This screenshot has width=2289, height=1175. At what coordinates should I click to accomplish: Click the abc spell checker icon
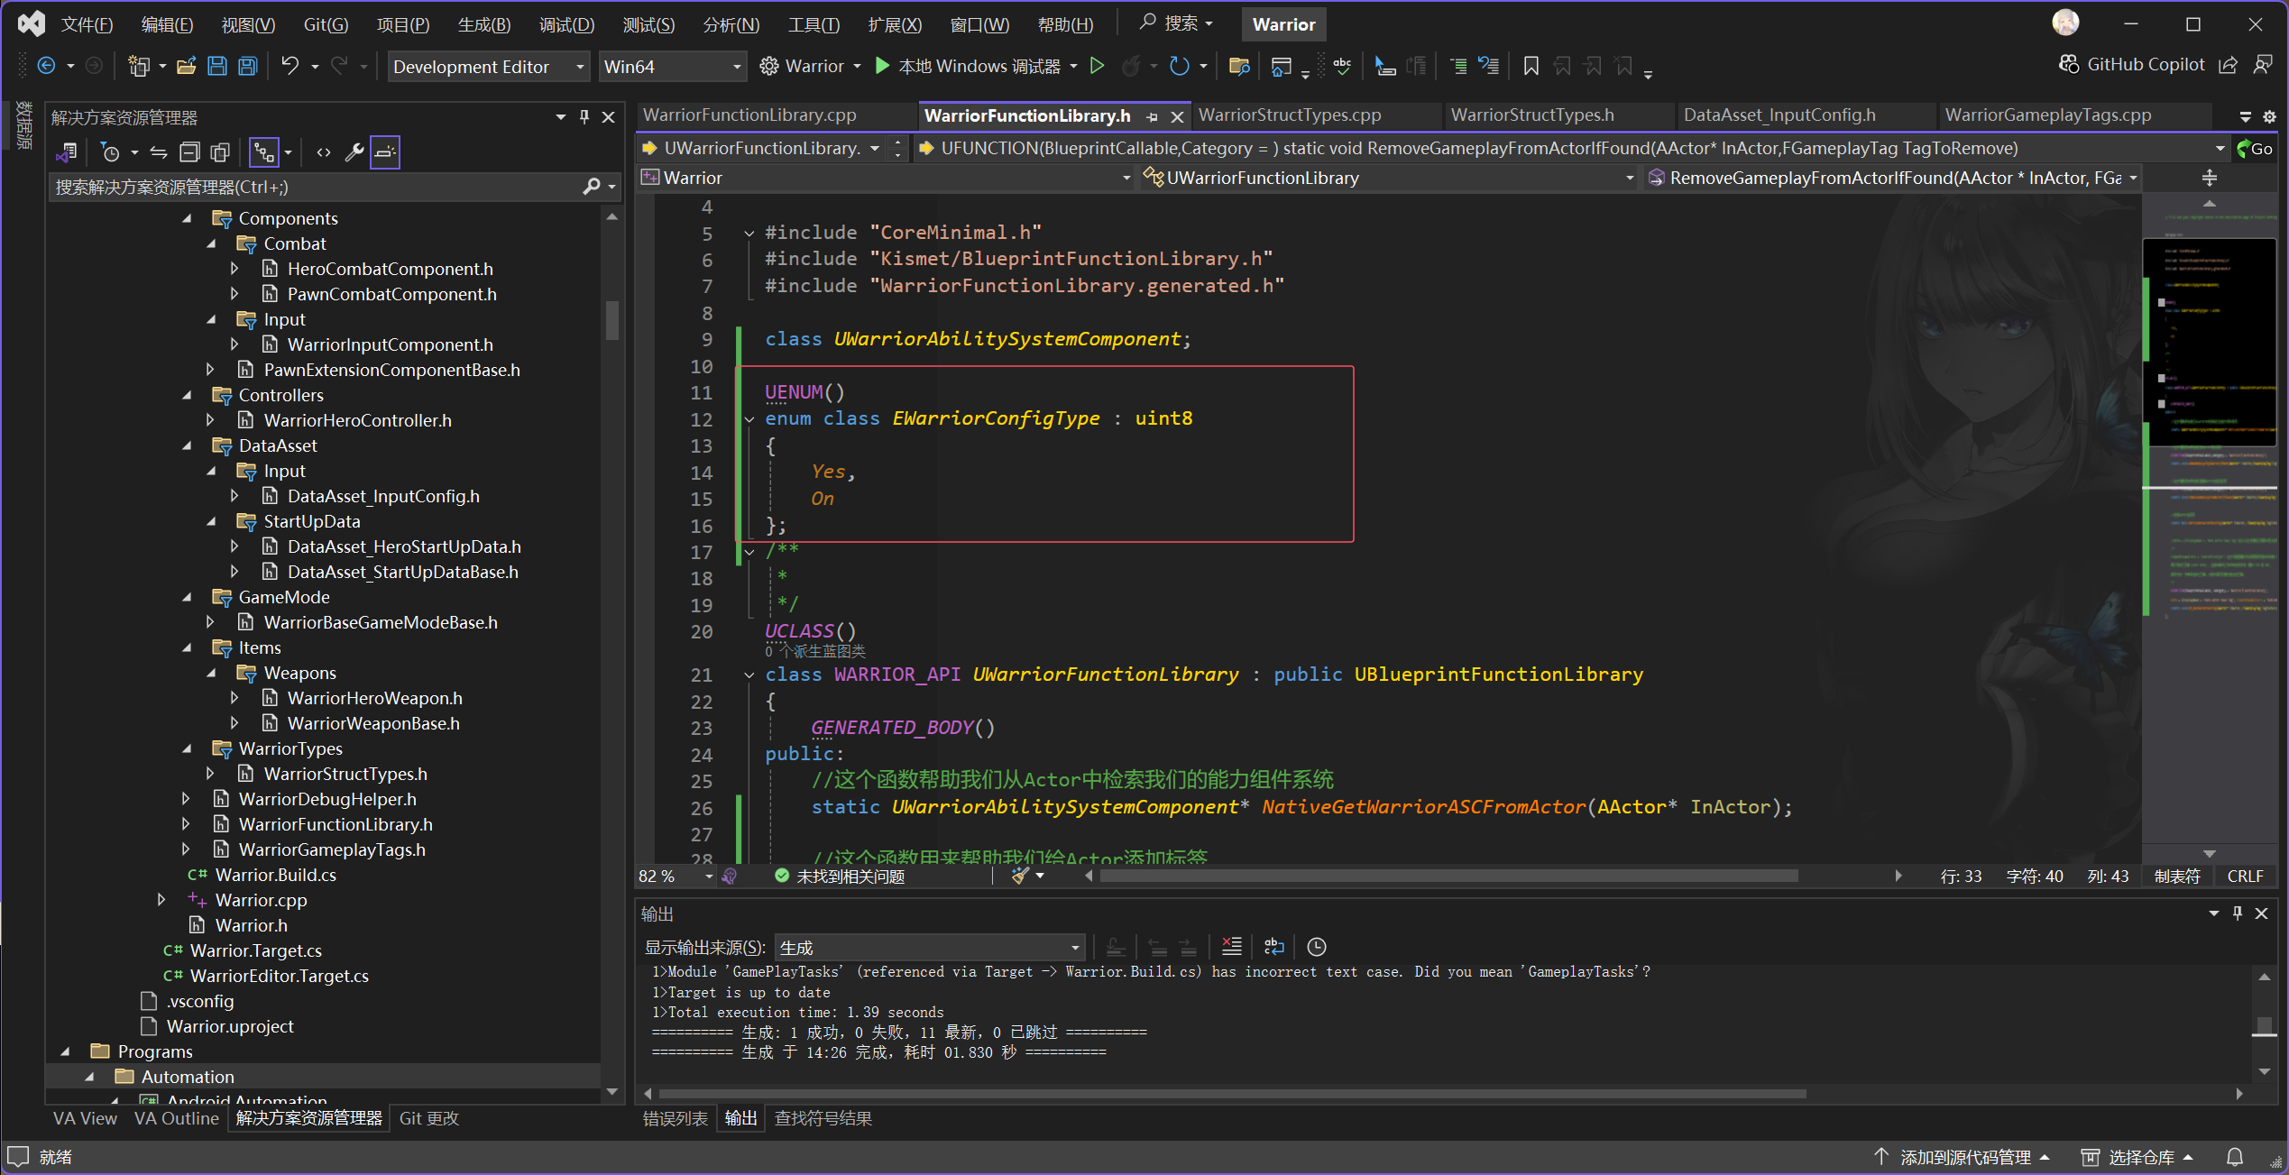pos(1342,66)
